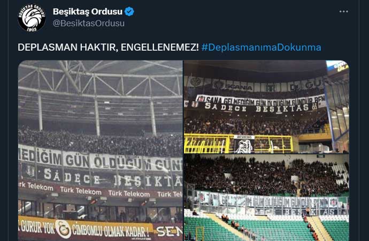Open the bottom-right green stadium photo
Screen dimensions: 369x241
click(x=267, y=198)
